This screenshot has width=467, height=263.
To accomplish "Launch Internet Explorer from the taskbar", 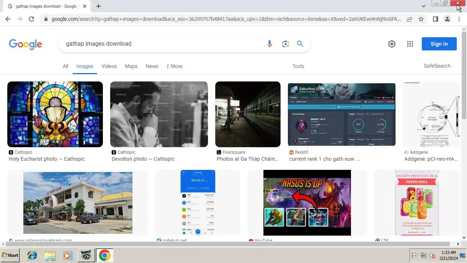I will click(x=32, y=255).
